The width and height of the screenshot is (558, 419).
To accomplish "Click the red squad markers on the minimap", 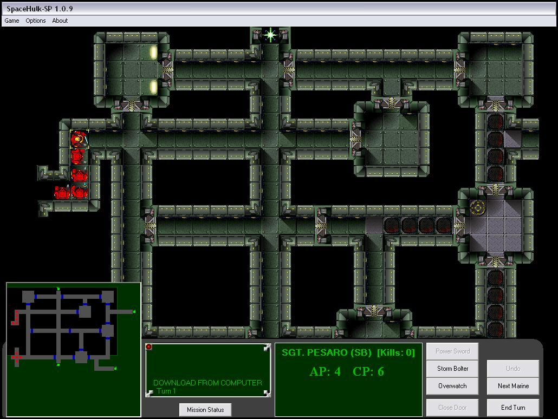I will [x=15, y=318].
